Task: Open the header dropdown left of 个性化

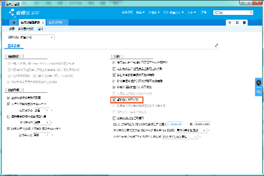Action: coord(140,13)
